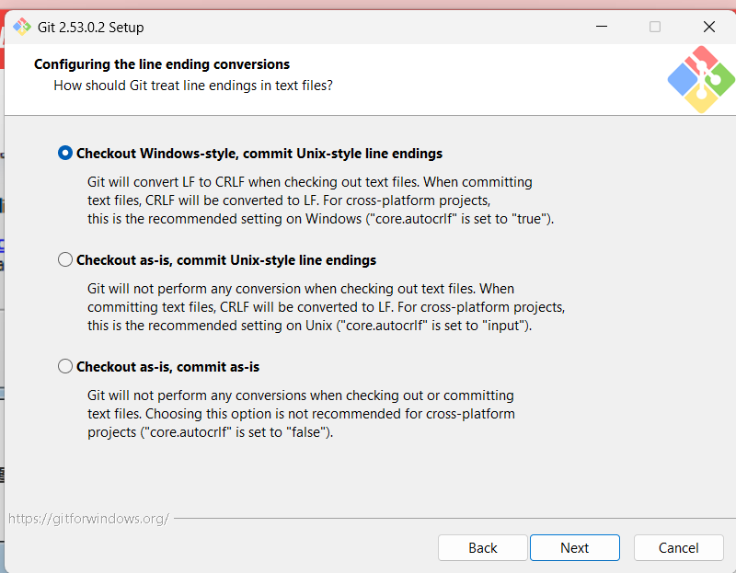
Task: Click the Git icon in title bar
Action: tap(21, 27)
